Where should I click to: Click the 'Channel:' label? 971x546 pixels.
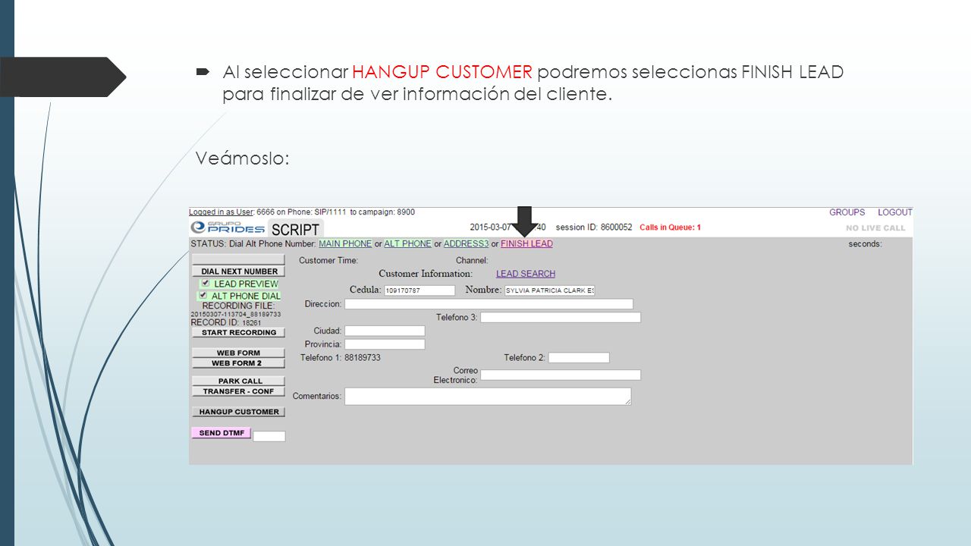(x=471, y=261)
